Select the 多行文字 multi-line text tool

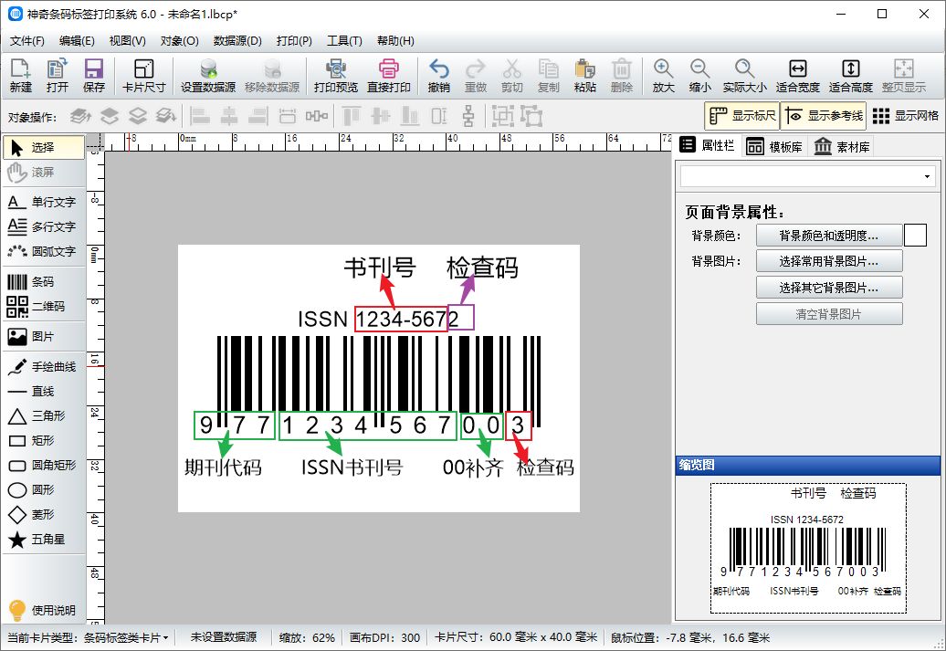43,226
